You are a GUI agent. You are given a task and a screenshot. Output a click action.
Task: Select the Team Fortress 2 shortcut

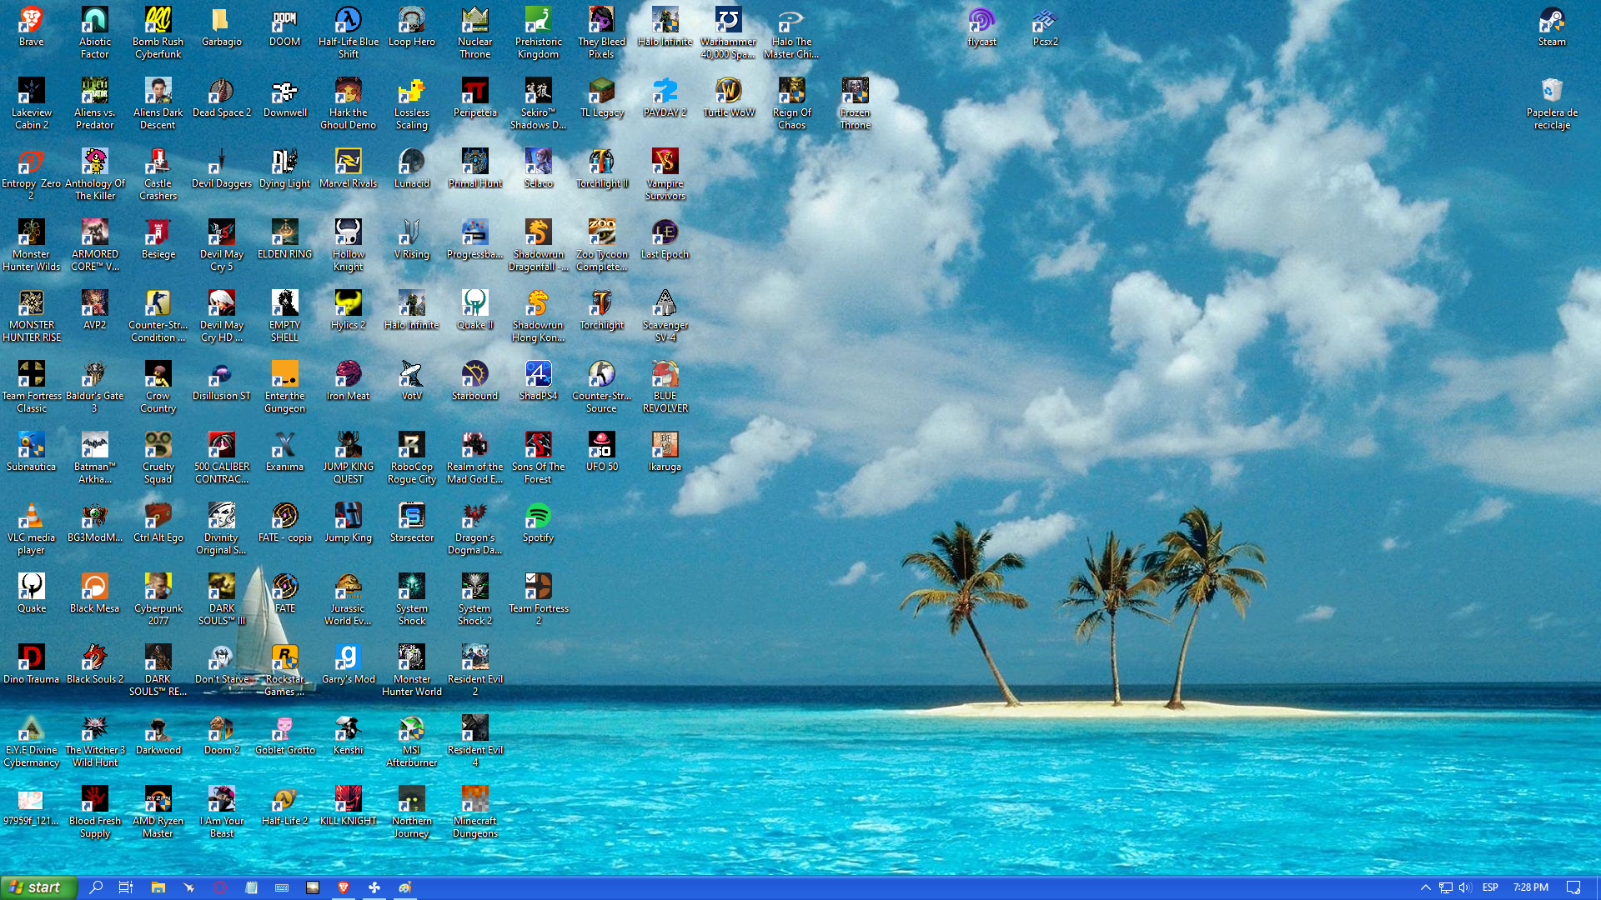click(x=539, y=599)
